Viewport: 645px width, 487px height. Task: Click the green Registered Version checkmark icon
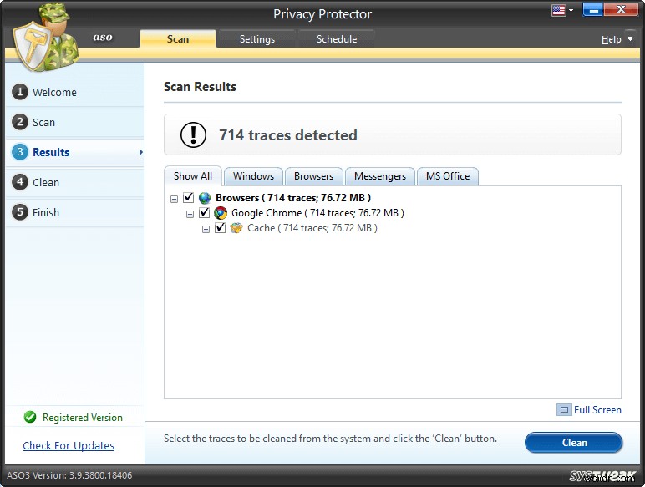(x=30, y=417)
